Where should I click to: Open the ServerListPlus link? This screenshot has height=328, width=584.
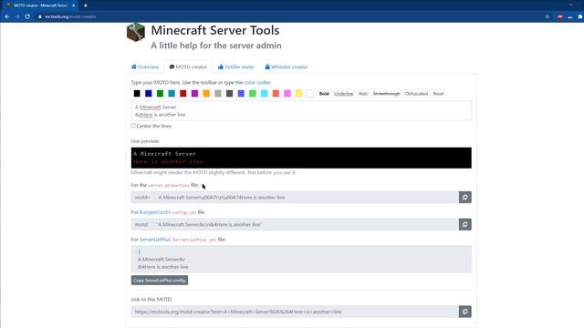tap(155, 240)
